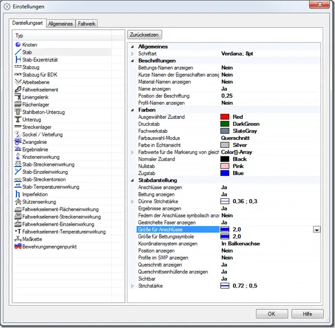Expand the Dünne Strichstärke property
Screen dimensions: 335x328
[132, 202]
